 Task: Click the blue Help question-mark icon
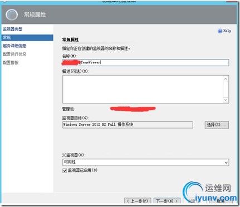tap(220, 31)
